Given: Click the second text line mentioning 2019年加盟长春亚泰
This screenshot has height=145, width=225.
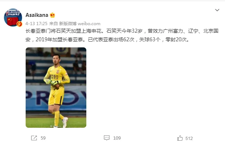Looking at the screenshot, I should [x=107, y=39].
